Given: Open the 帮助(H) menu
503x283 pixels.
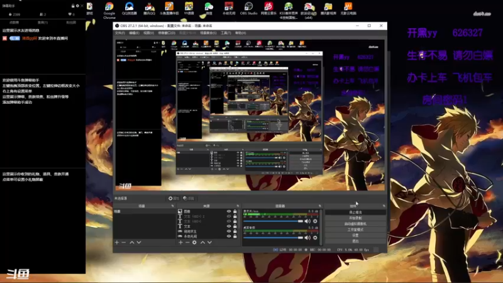Looking at the screenshot, I should coord(241,33).
